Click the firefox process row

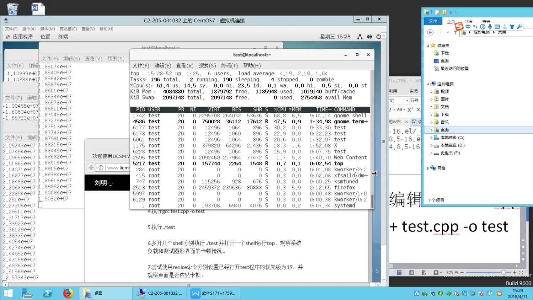[x=250, y=188]
